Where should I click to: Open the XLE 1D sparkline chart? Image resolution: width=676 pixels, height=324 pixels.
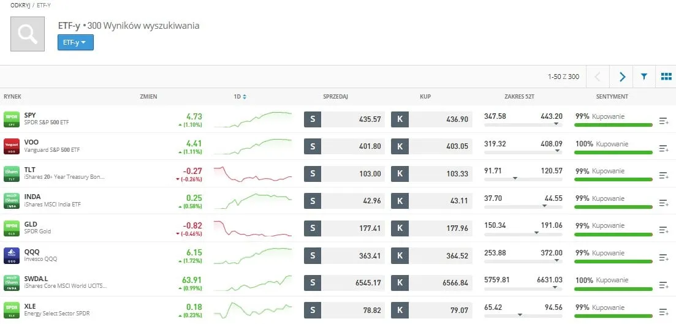coord(253,310)
